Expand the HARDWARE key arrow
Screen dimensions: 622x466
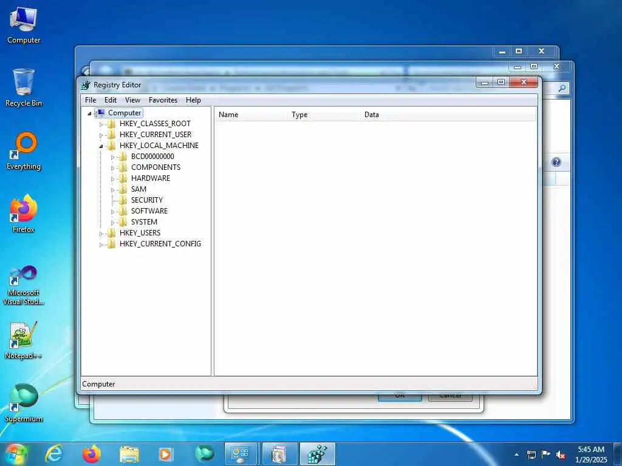pos(112,179)
